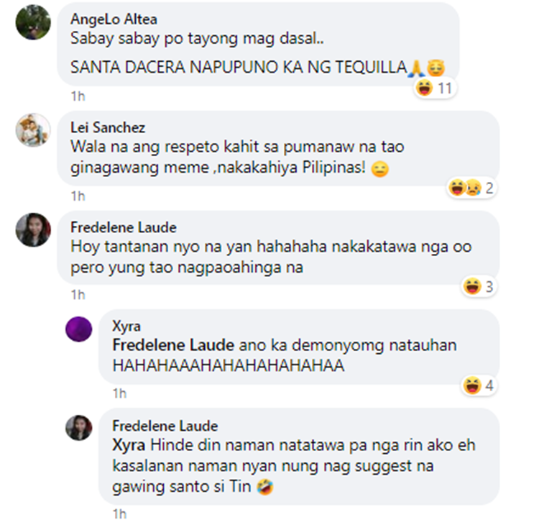Click the 1h timestamp under the last reply
This screenshot has width=539, height=525.
pyautogui.click(x=119, y=514)
